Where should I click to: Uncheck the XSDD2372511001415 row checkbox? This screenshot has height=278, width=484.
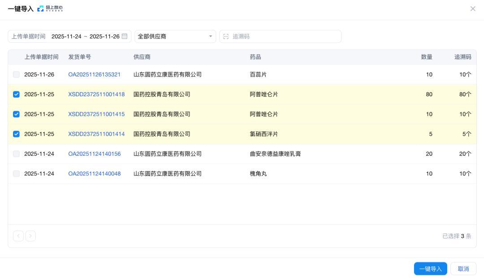[x=17, y=114]
